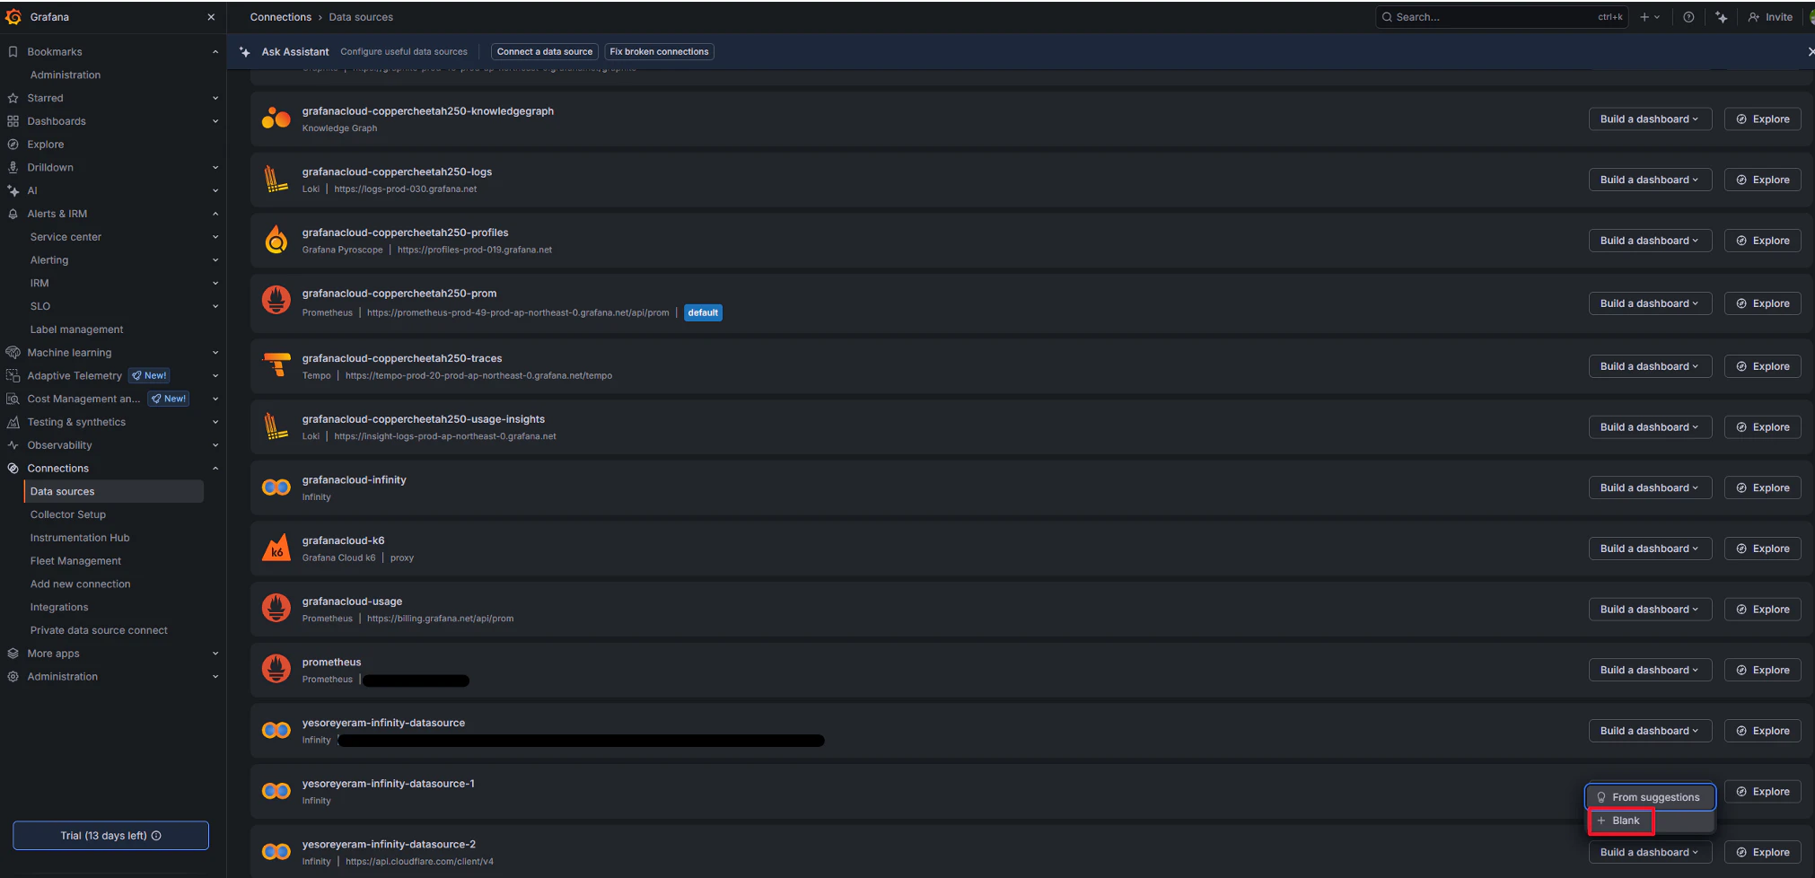Select Add new connection in sidebar

click(80, 584)
